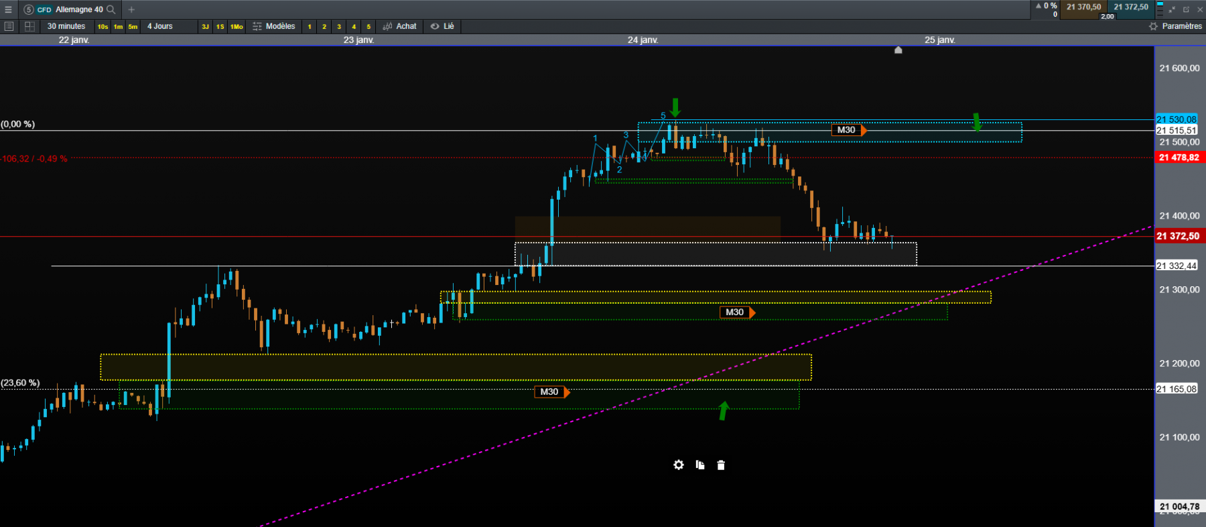Click the 25 janv. date label
Screen dimensions: 1206x527
pos(939,40)
